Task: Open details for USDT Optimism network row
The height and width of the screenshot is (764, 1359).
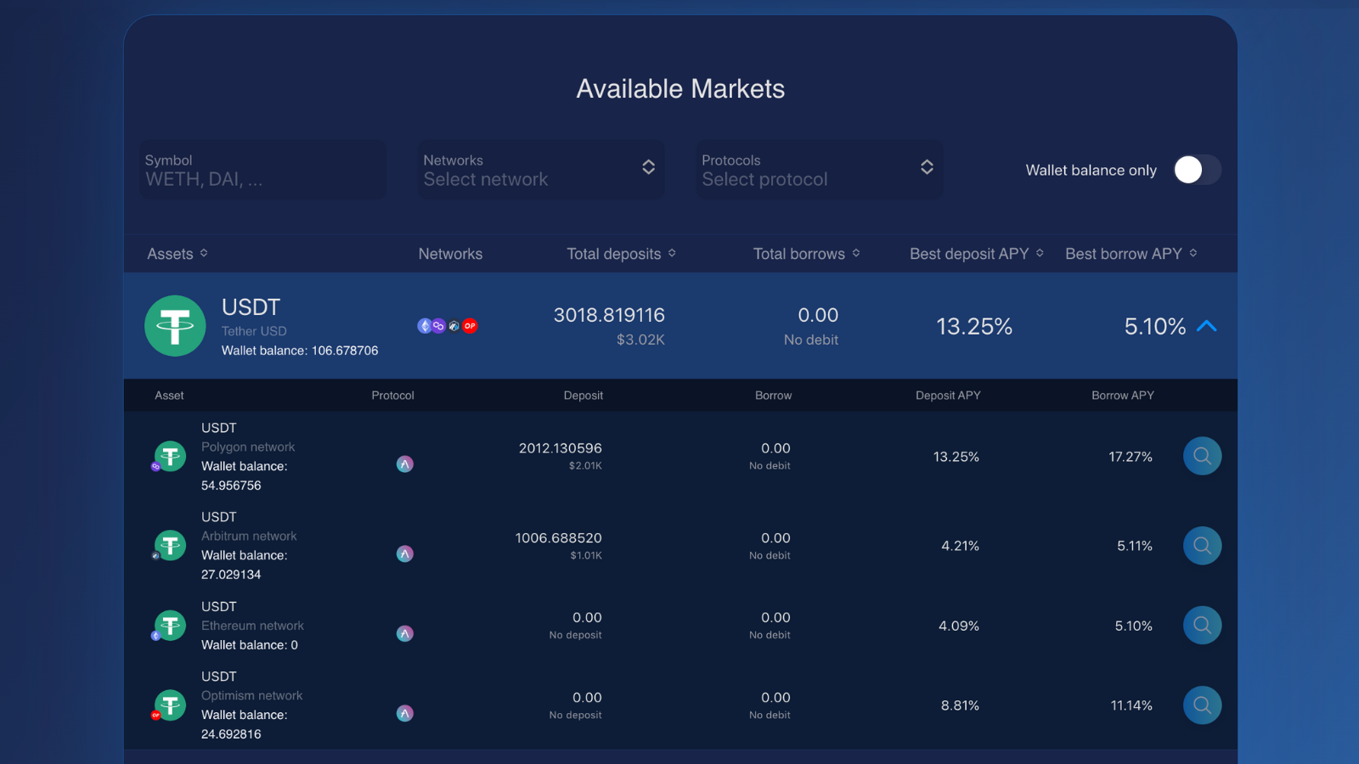Action: coord(1202,705)
